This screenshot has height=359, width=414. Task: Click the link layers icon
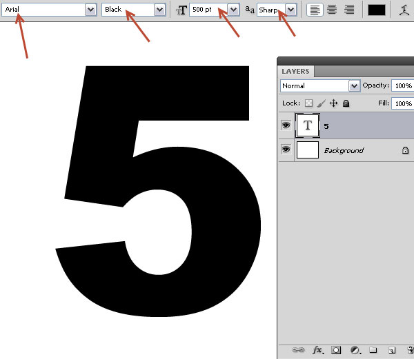coord(298,350)
